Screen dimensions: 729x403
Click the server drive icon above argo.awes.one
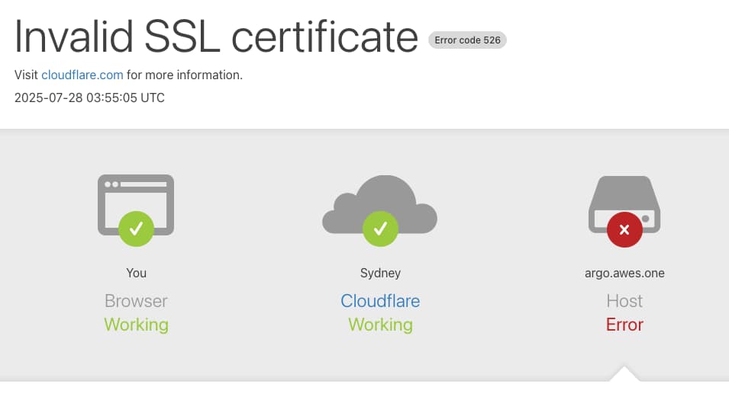point(624,204)
